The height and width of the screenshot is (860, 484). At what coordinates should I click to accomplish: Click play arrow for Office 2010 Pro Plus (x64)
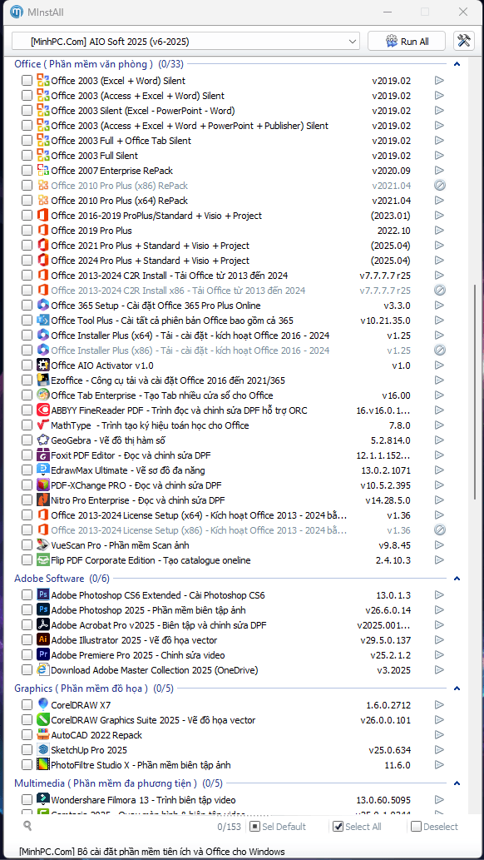pos(439,200)
